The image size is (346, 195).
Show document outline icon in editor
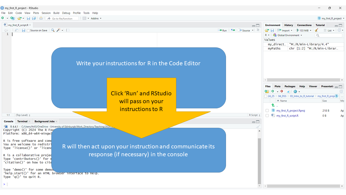coord(258,30)
